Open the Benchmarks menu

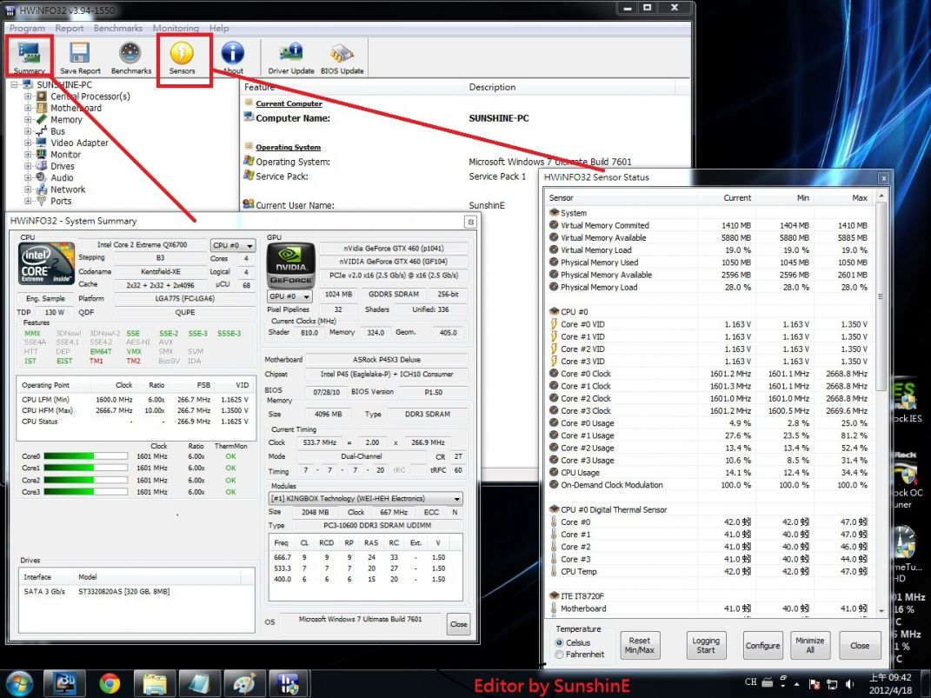click(x=118, y=28)
